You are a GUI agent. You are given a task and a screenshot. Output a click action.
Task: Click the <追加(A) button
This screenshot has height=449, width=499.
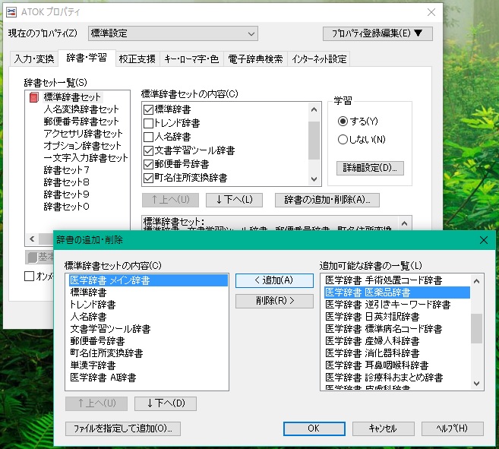[x=274, y=280]
